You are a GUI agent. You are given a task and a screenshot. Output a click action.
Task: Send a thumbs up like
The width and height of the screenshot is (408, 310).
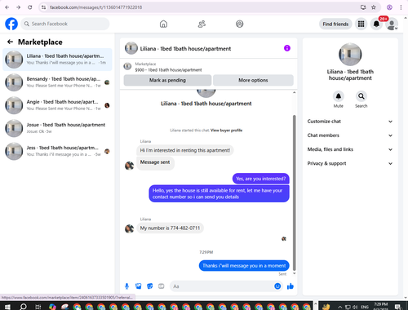click(x=290, y=286)
